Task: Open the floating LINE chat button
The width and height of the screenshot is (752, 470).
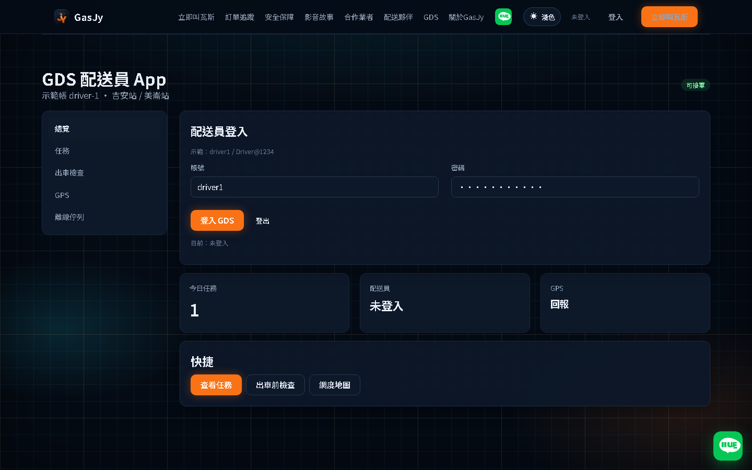Action: click(728, 446)
